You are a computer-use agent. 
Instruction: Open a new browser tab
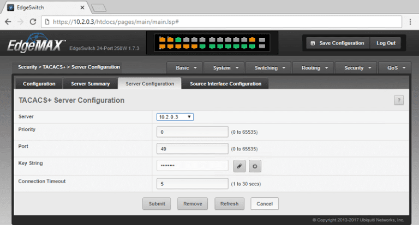(99, 8)
